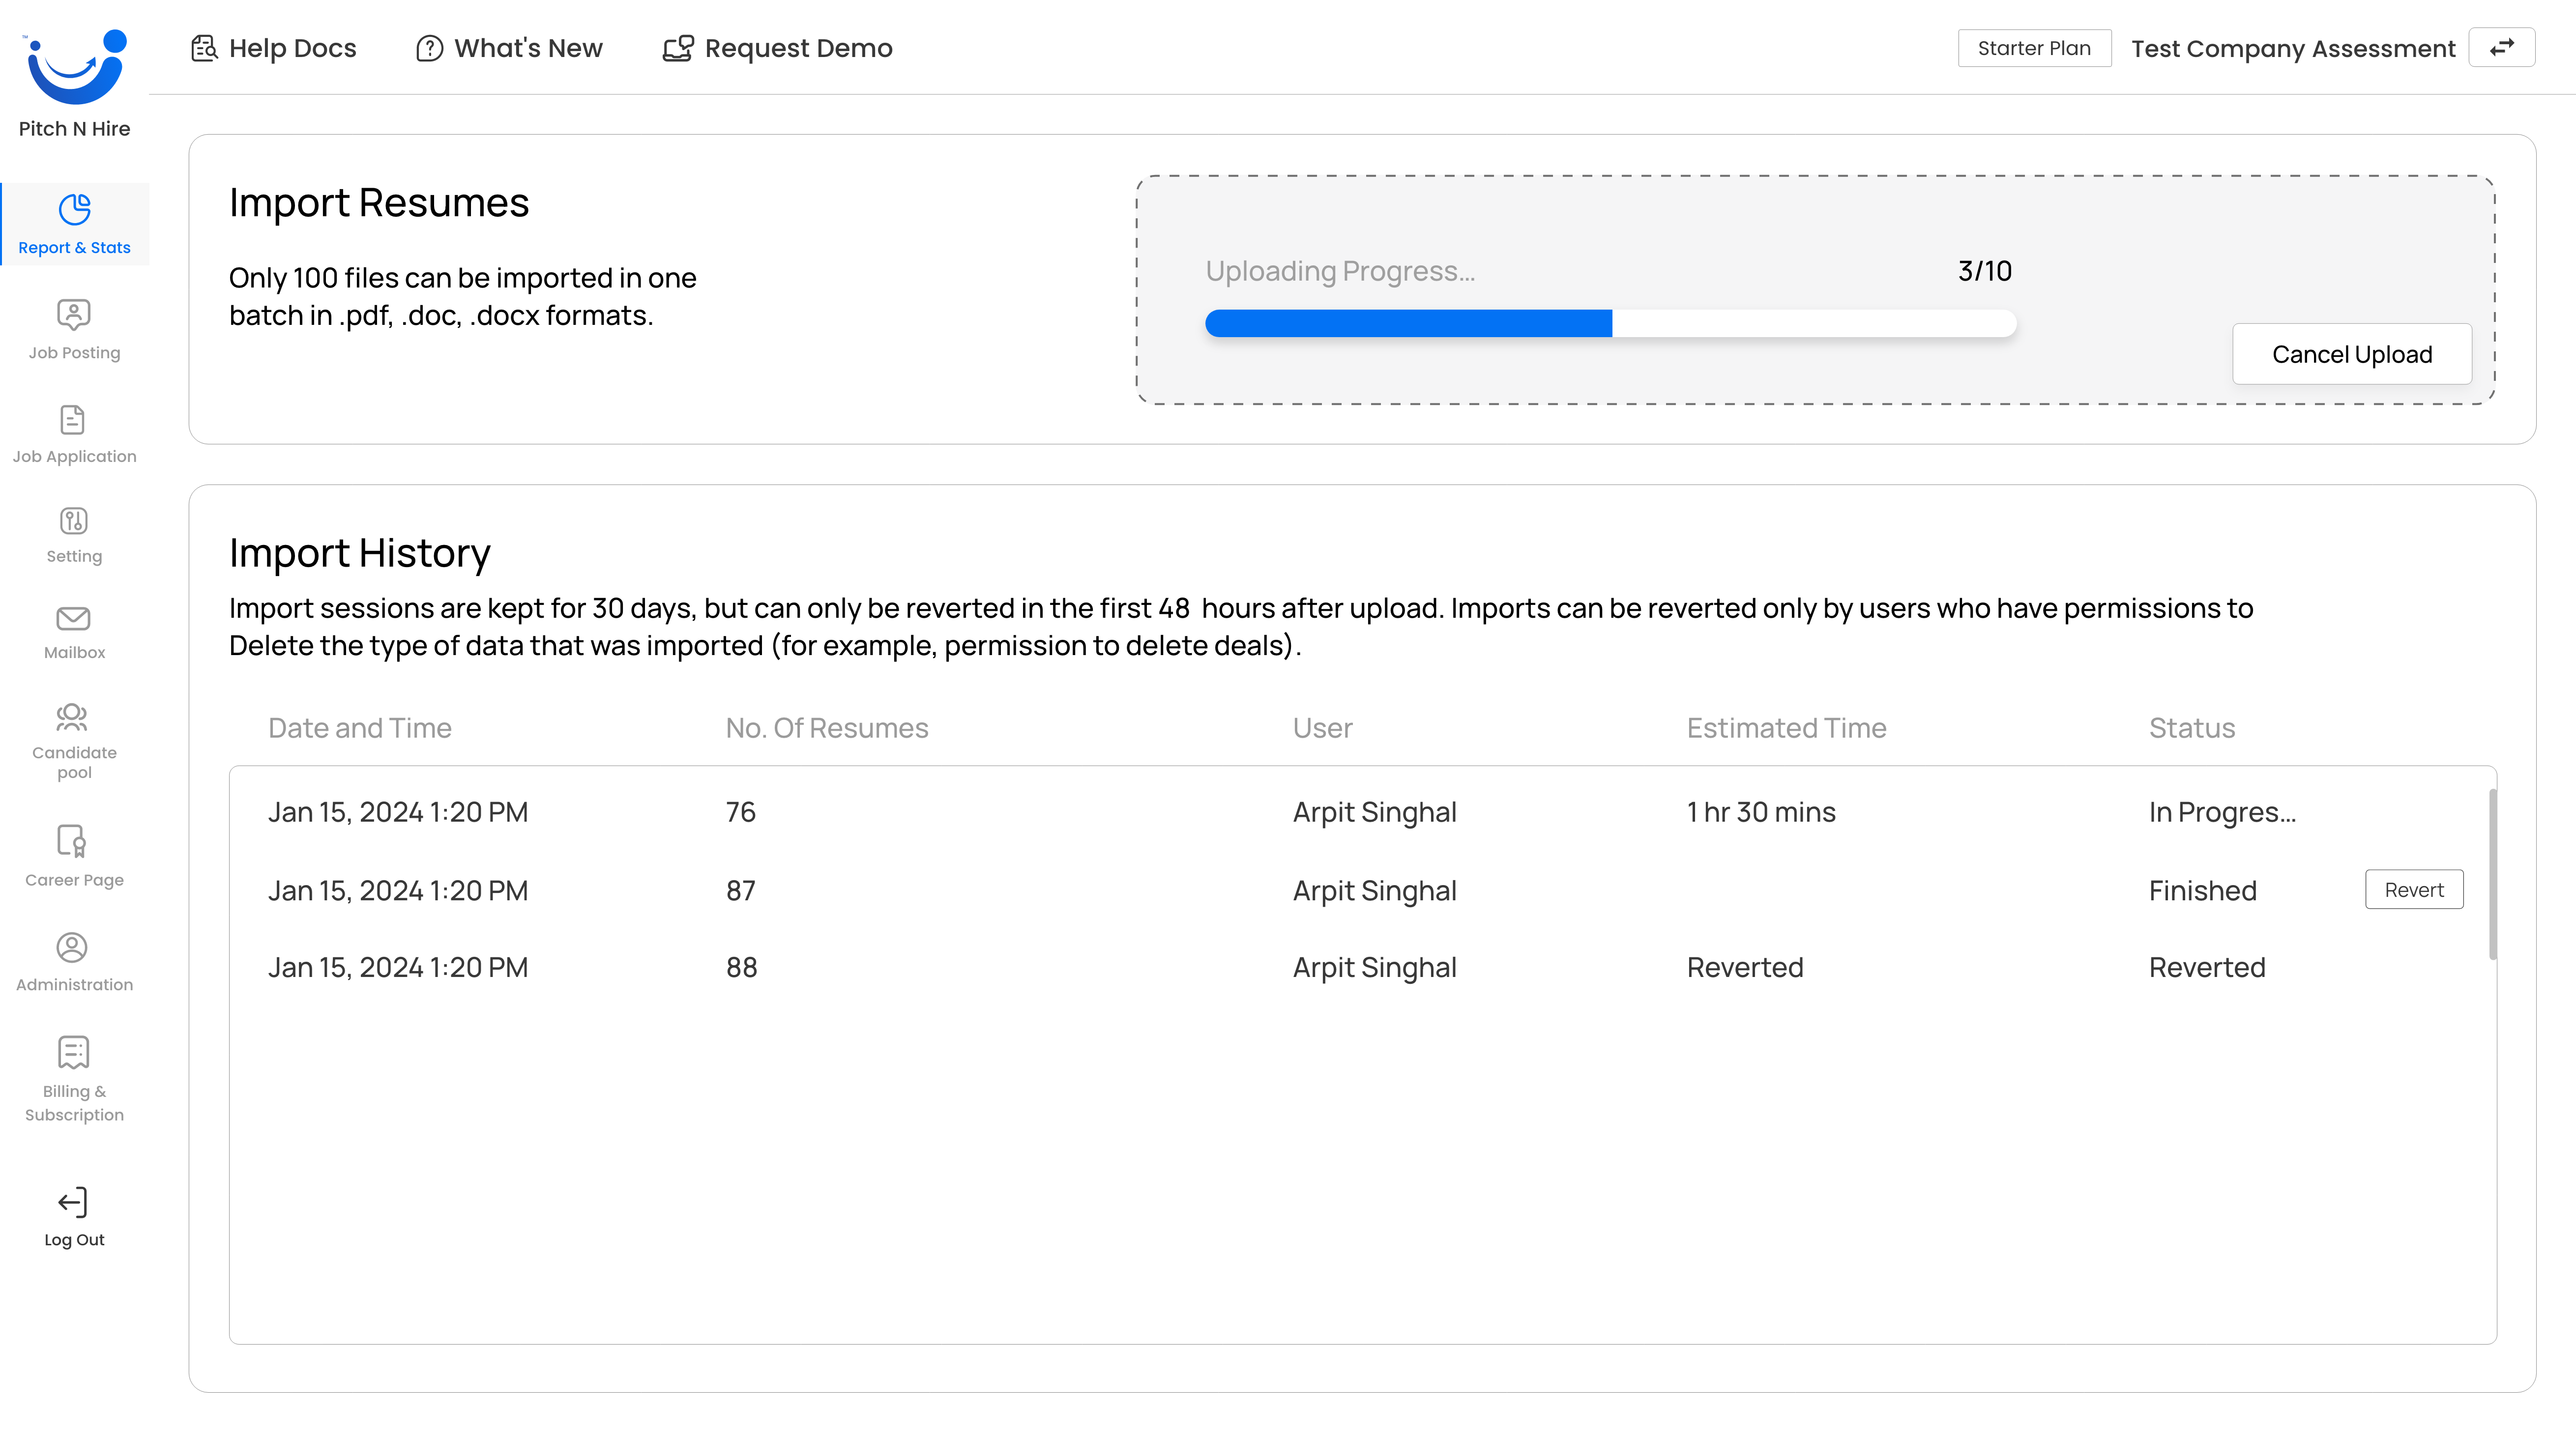Screen dimensions: 2576x1435
Task: Click the company switch arrows icon
Action: [2502, 47]
